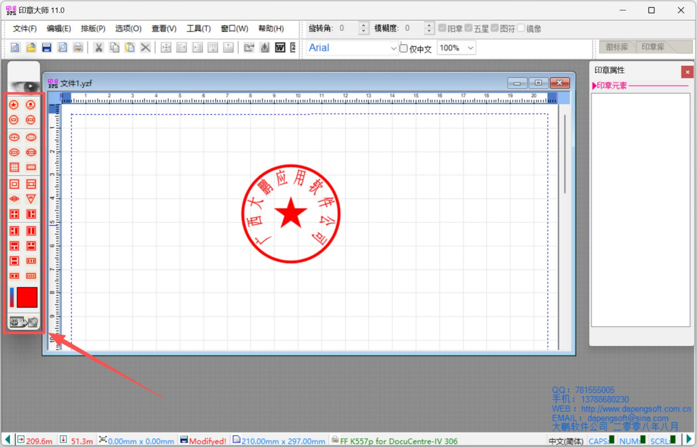This screenshot has height=447, width=697.
Task: Close the 印章属性 panel
Action: 687,72
